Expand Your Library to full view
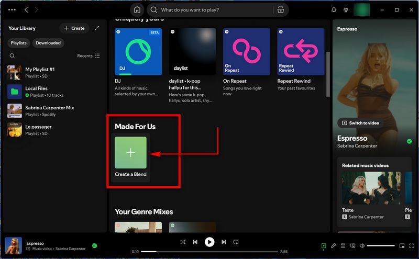The width and height of the screenshot is (419, 259). coord(97,28)
